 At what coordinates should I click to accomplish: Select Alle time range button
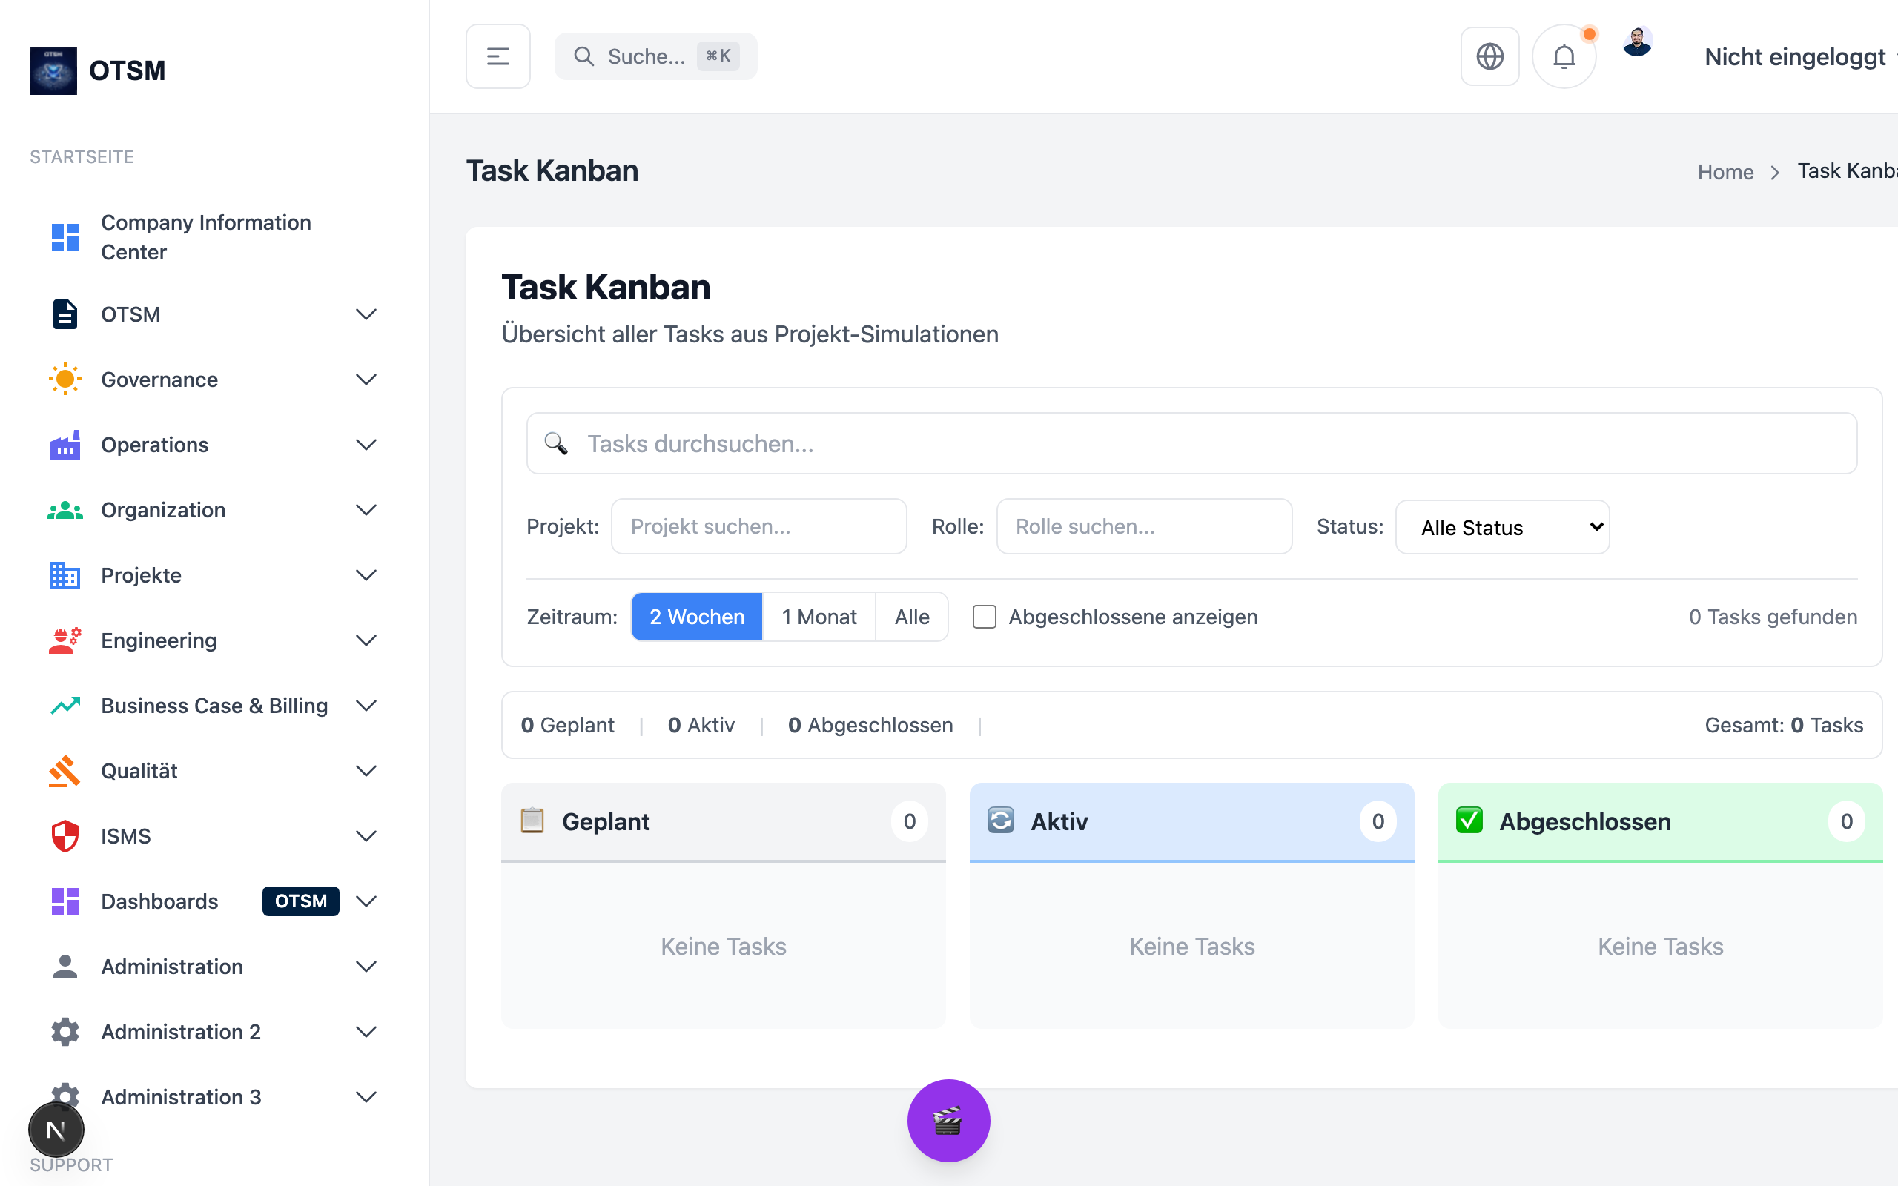[x=911, y=617]
